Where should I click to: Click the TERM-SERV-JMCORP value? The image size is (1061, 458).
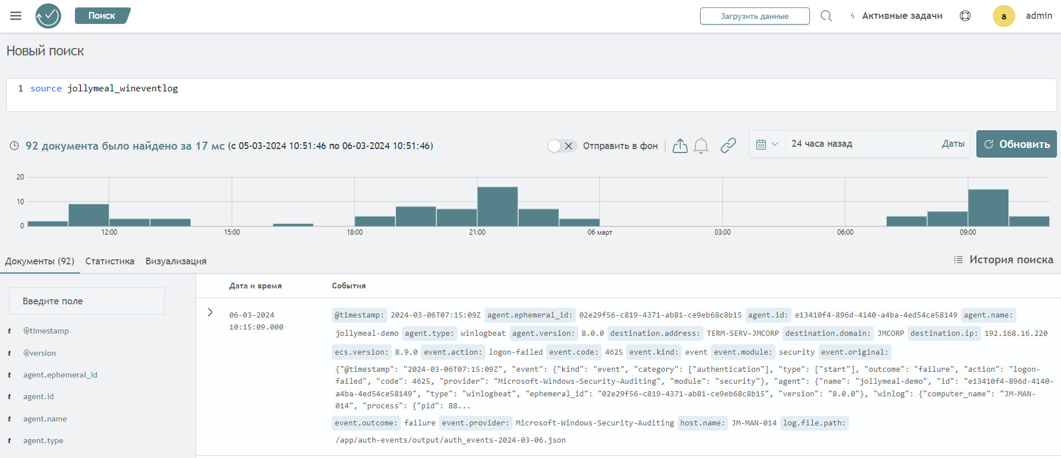742,334
